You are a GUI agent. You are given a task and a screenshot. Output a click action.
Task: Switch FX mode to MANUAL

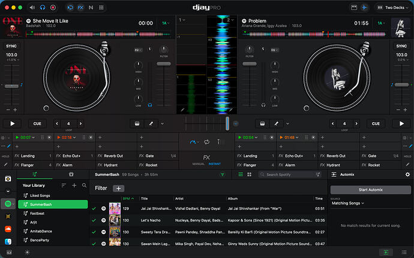(198, 164)
